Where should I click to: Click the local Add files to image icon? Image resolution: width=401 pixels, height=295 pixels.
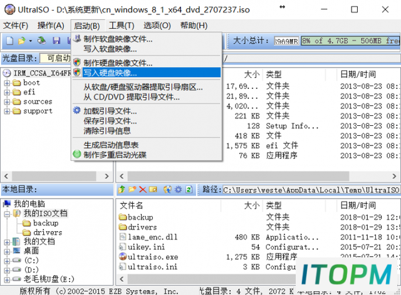click(x=167, y=189)
